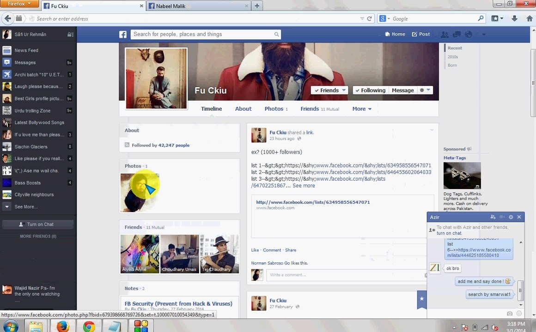Click emoticon icon in chat box
The image size is (536, 332).
[519, 313]
